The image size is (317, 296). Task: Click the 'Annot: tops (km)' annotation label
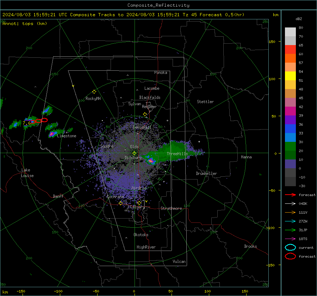coord(25,24)
